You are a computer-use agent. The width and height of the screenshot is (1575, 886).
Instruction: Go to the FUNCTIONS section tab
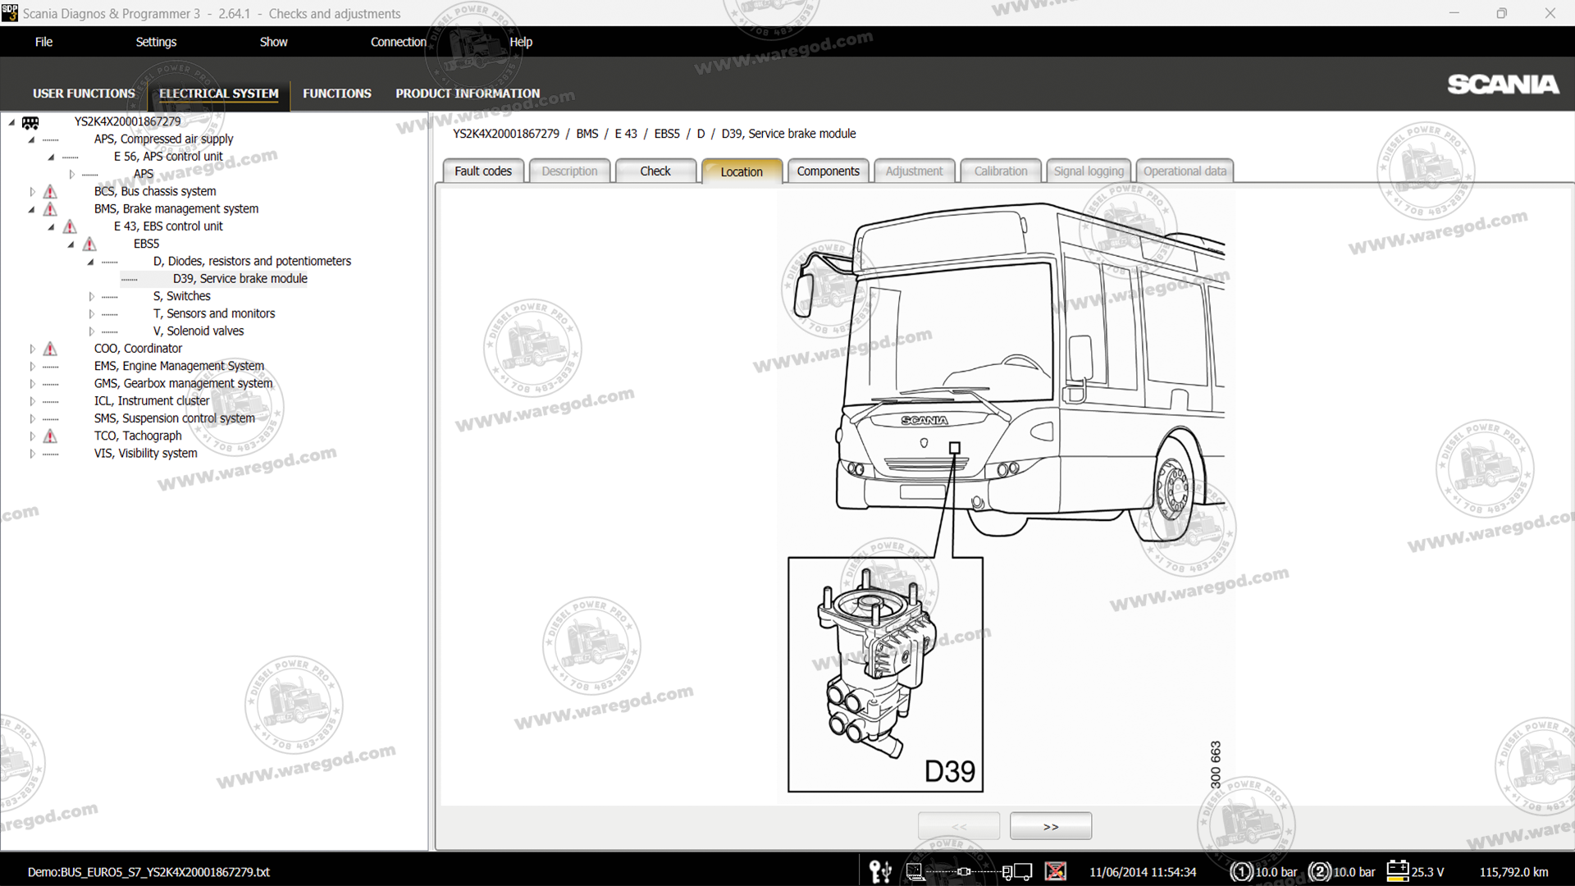click(x=336, y=94)
